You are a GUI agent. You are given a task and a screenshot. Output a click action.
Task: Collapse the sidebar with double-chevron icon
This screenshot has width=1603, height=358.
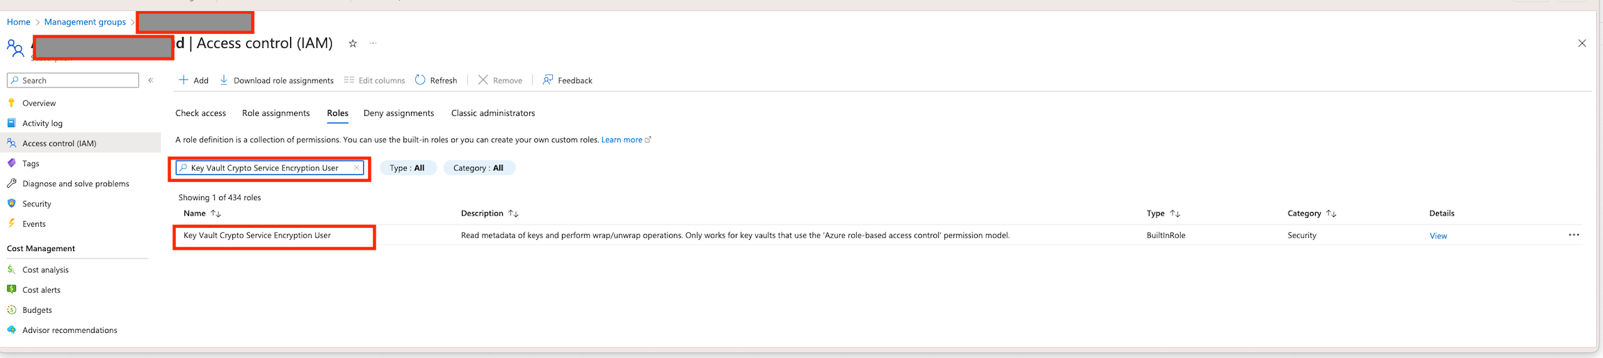[151, 81]
